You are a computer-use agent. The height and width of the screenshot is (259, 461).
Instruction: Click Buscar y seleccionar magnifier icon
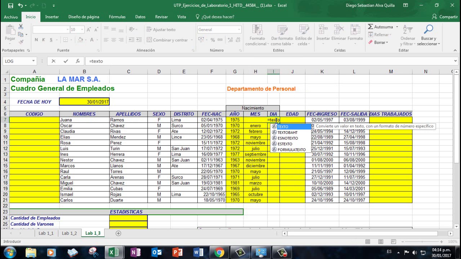pos(429,30)
